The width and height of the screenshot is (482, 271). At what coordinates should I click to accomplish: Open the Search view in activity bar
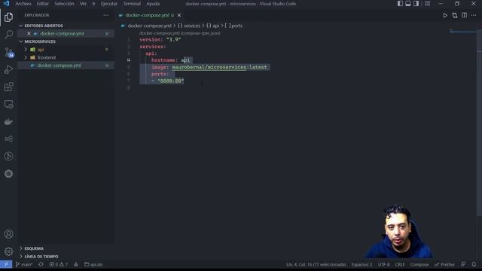coord(8,35)
